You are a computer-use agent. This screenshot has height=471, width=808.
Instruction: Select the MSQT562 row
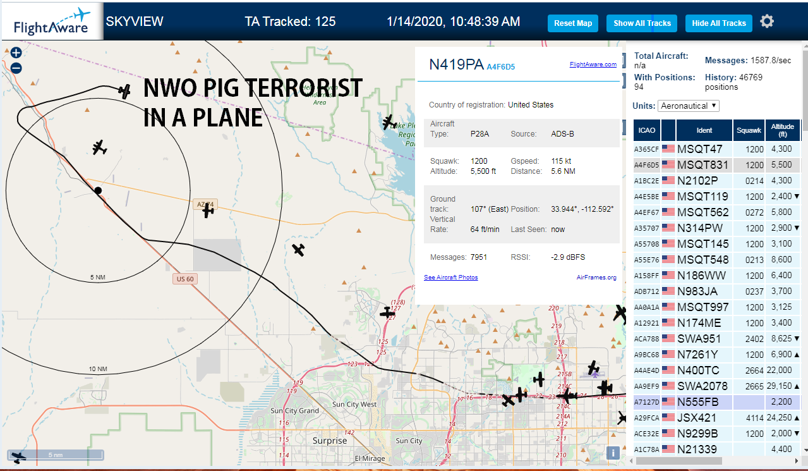718,212
